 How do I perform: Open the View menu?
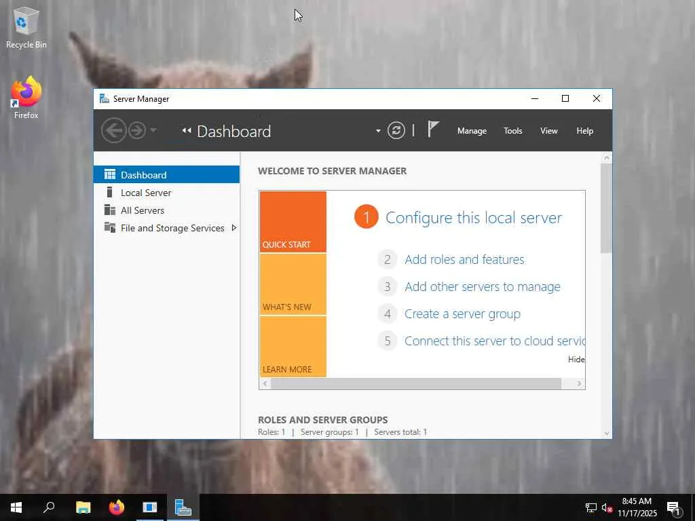coord(548,131)
